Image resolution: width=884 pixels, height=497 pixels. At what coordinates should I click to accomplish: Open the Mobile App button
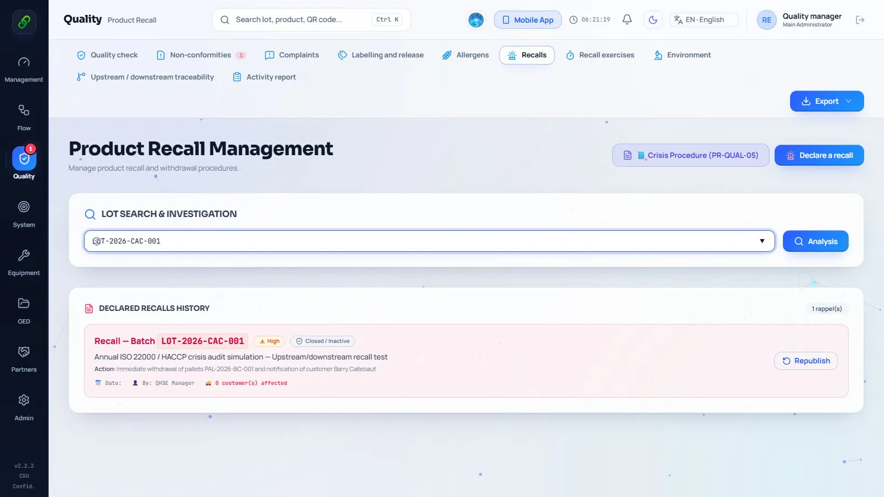[528, 20]
